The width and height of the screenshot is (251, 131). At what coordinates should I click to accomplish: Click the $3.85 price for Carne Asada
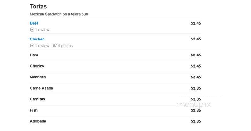[x=196, y=88]
